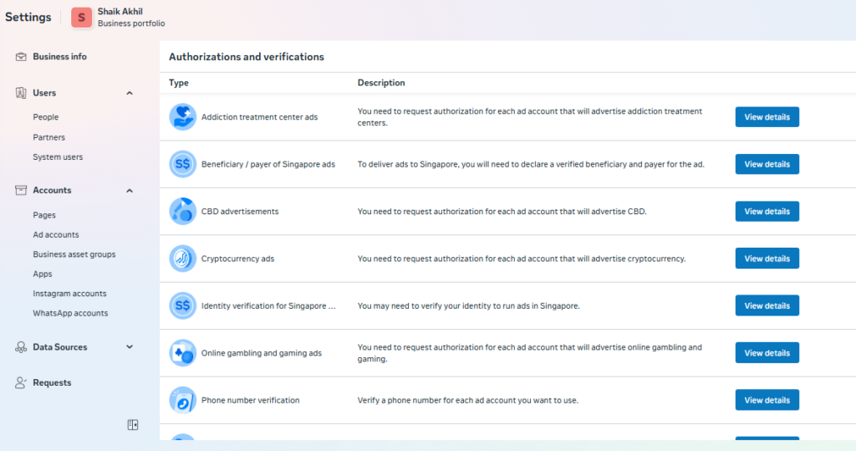View details for Cryptocurrency ads
This screenshot has height=451, width=856.
767,259
